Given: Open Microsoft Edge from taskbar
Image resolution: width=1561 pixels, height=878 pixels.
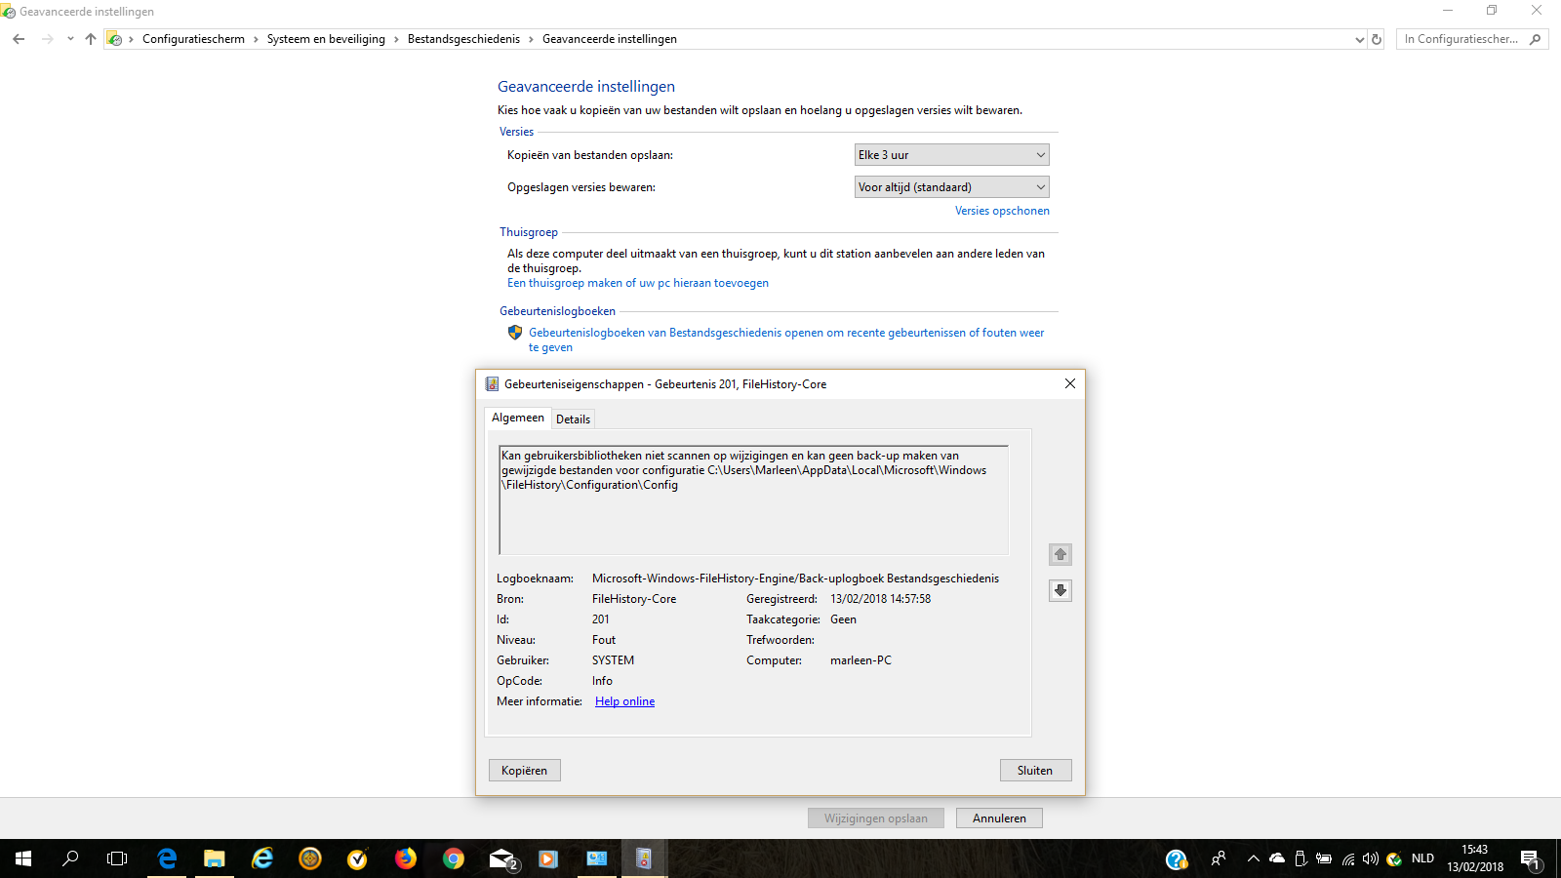Looking at the screenshot, I should (167, 858).
